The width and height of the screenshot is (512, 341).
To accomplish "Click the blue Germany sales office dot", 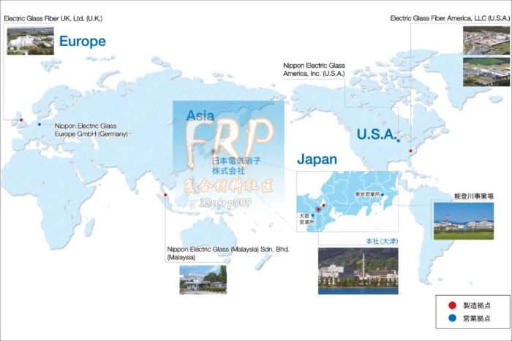I will (x=39, y=124).
